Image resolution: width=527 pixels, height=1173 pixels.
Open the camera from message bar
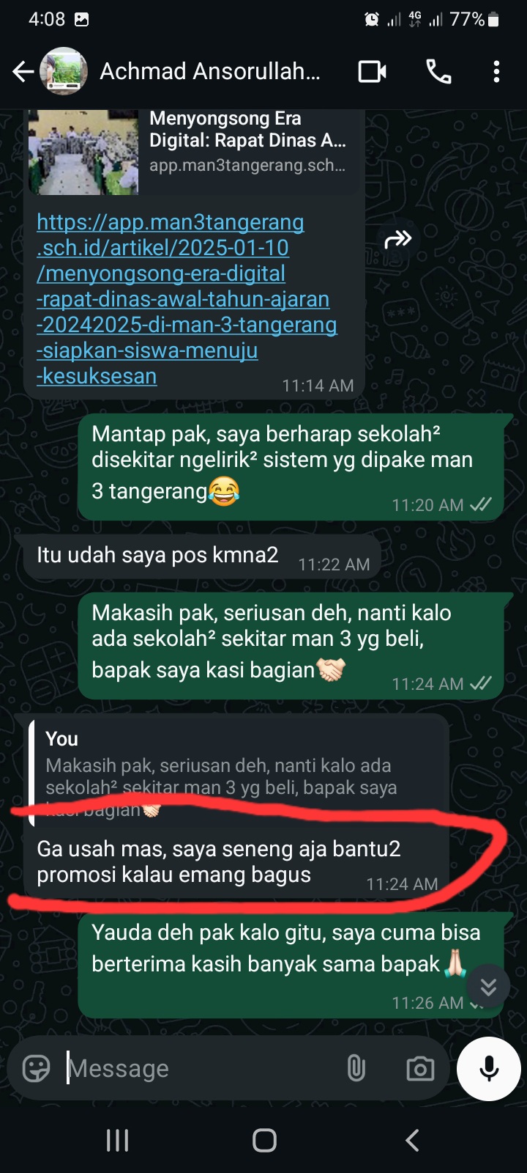point(420,1068)
